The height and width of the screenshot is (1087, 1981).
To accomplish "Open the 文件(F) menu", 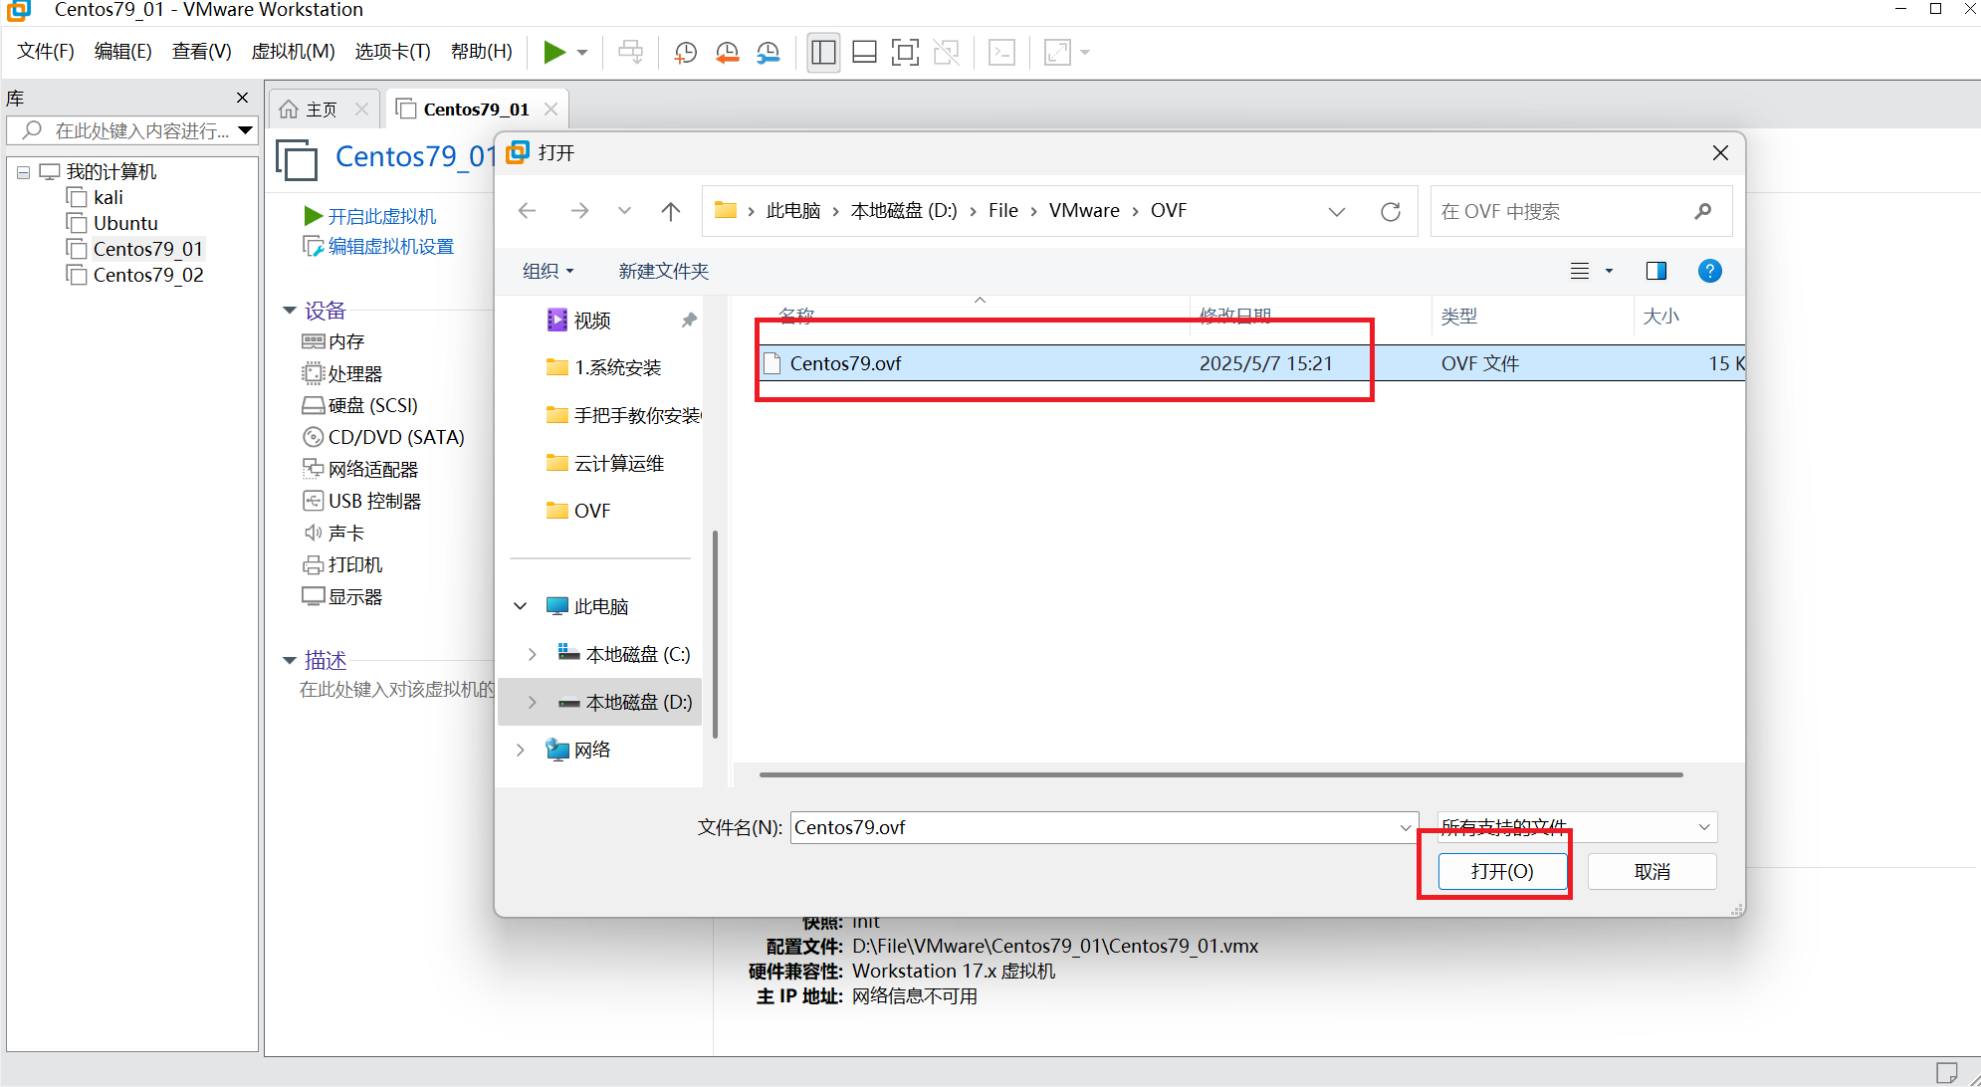I will click(46, 51).
